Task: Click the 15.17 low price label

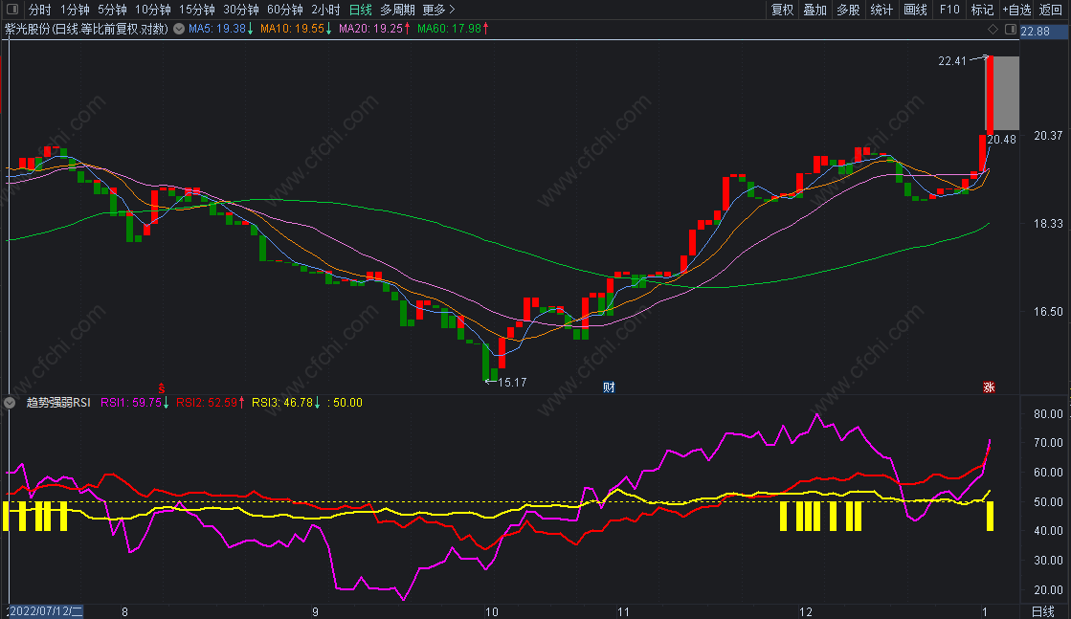Action: 512,382
